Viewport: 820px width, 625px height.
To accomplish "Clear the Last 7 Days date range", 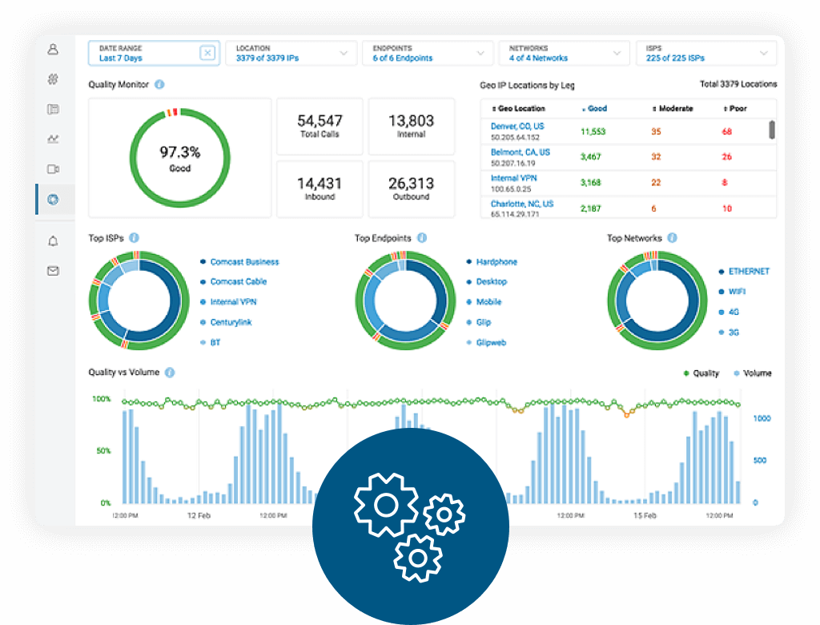I will 207,54.
